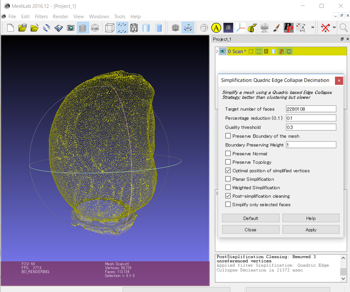Viewport: 350px width, 292px height.
Task: Enable Preserve Topology checkbox
Action: point(228,162)
